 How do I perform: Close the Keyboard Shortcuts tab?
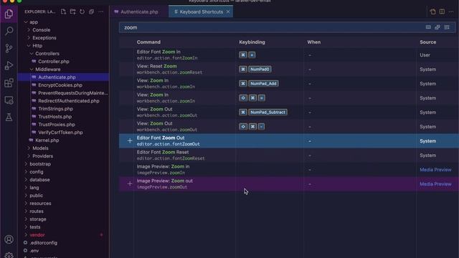pyautogui.click(x=228, y=11)
